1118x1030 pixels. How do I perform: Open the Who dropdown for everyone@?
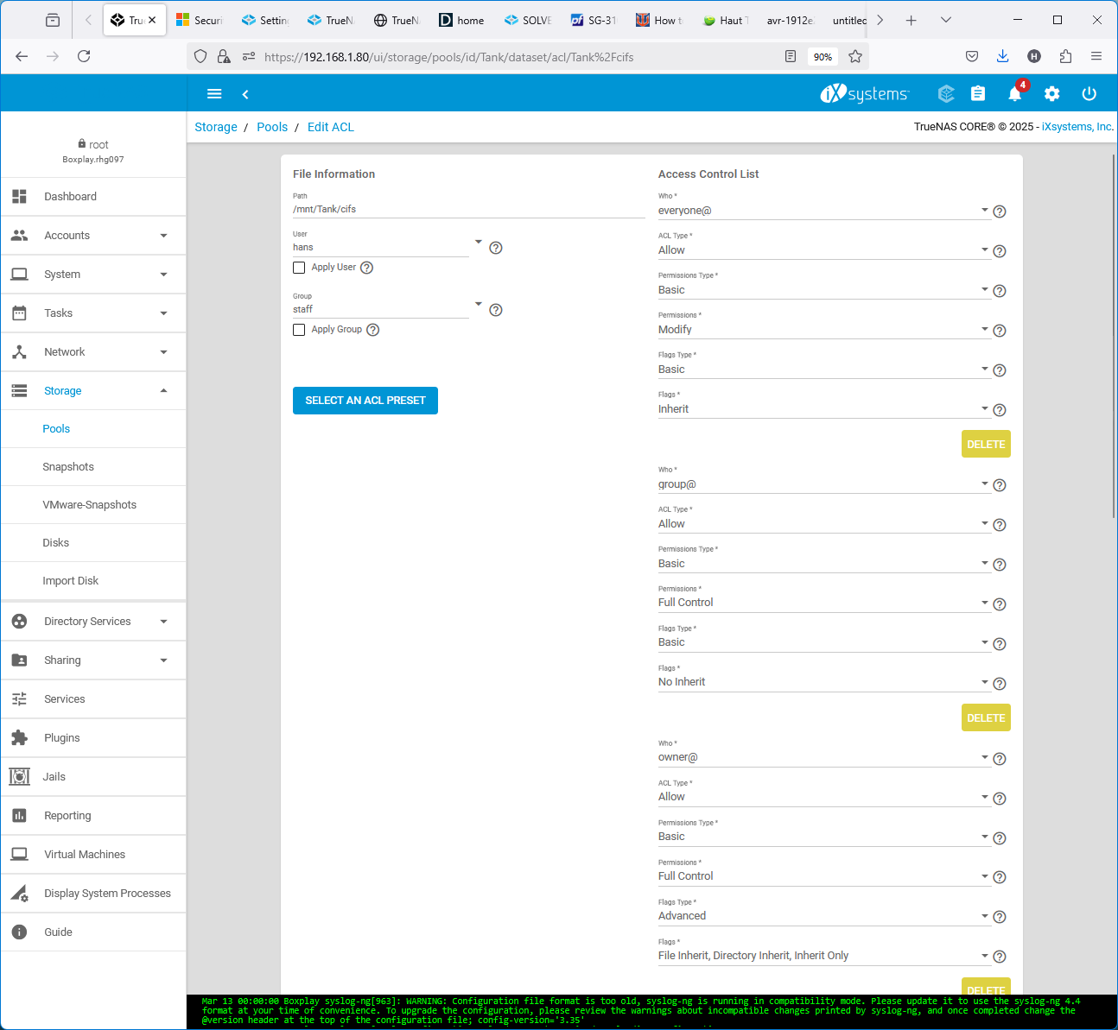tap(823, 211)
